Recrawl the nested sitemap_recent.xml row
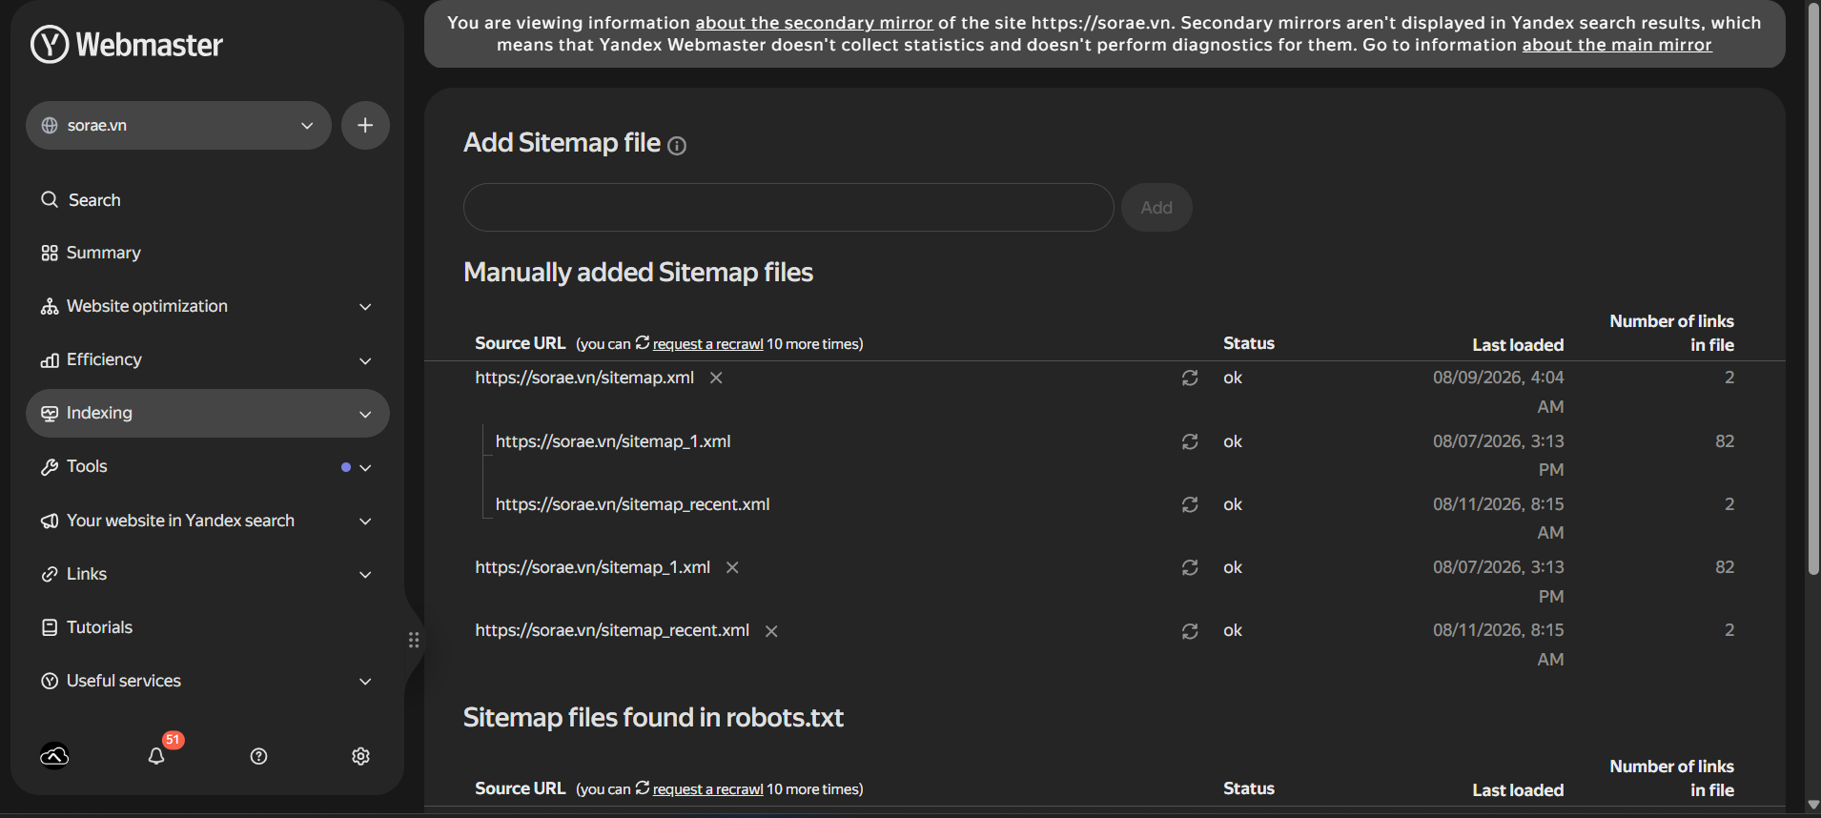1821x818 pixels. 1190,504
